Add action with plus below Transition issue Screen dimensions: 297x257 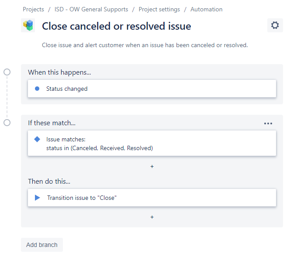(152, 217)
